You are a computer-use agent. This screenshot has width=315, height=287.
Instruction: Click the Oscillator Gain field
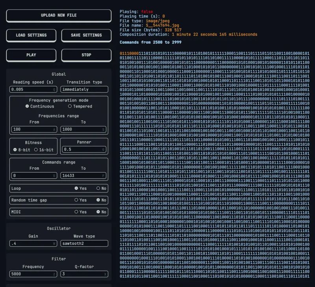tap(33, 243)
